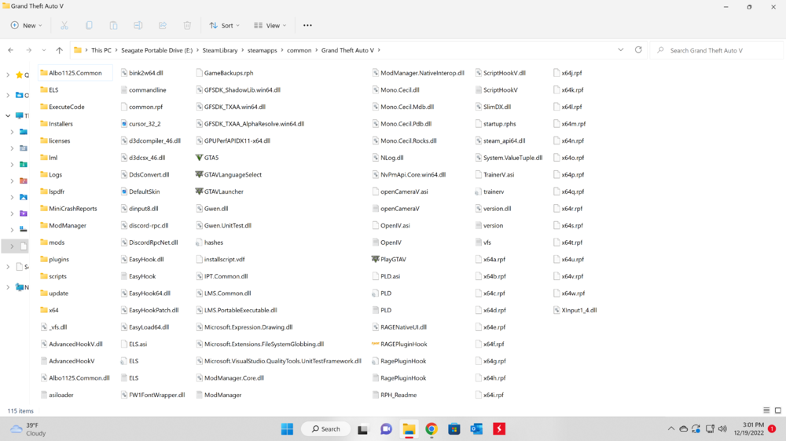Screen dimensions: 786x441
Task: Open Outlook from taskbar
Action: [477, 429]
